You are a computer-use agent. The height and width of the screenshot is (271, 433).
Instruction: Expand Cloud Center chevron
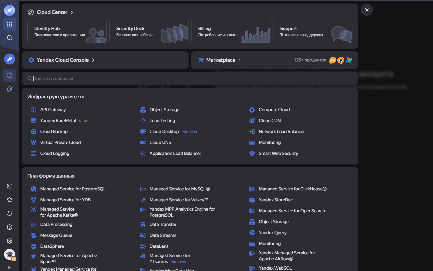tap(72, 13)
